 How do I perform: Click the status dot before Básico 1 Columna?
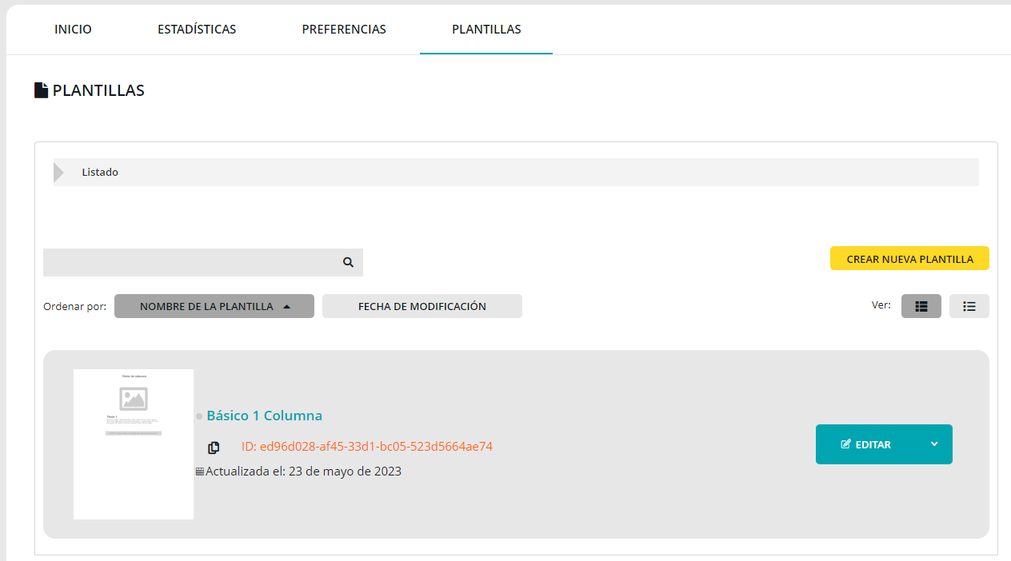coord(199,416)
